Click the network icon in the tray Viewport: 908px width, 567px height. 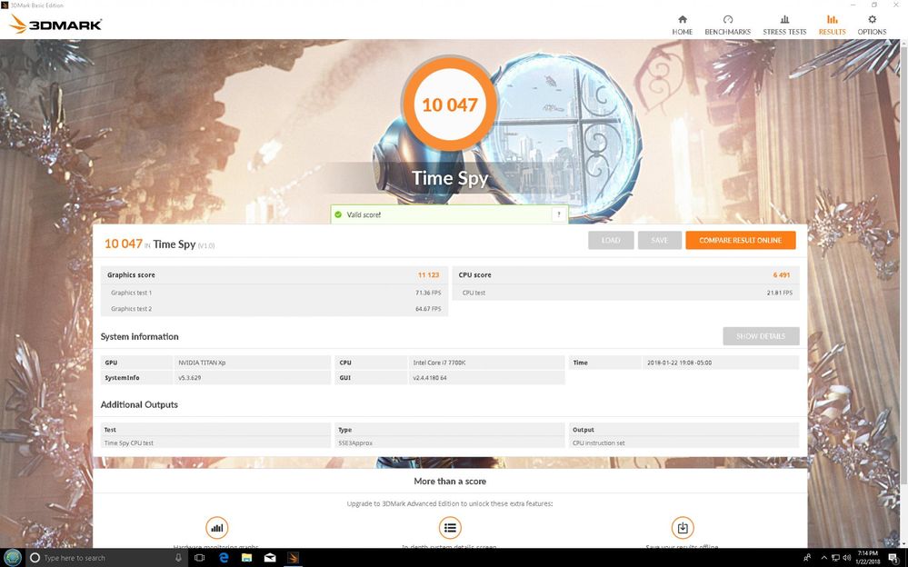(835, 558)
